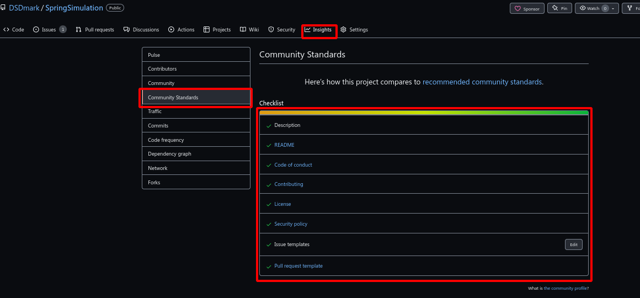640x298 pixels.
Task: Select the Insights tab
Action: coord(318,29)
